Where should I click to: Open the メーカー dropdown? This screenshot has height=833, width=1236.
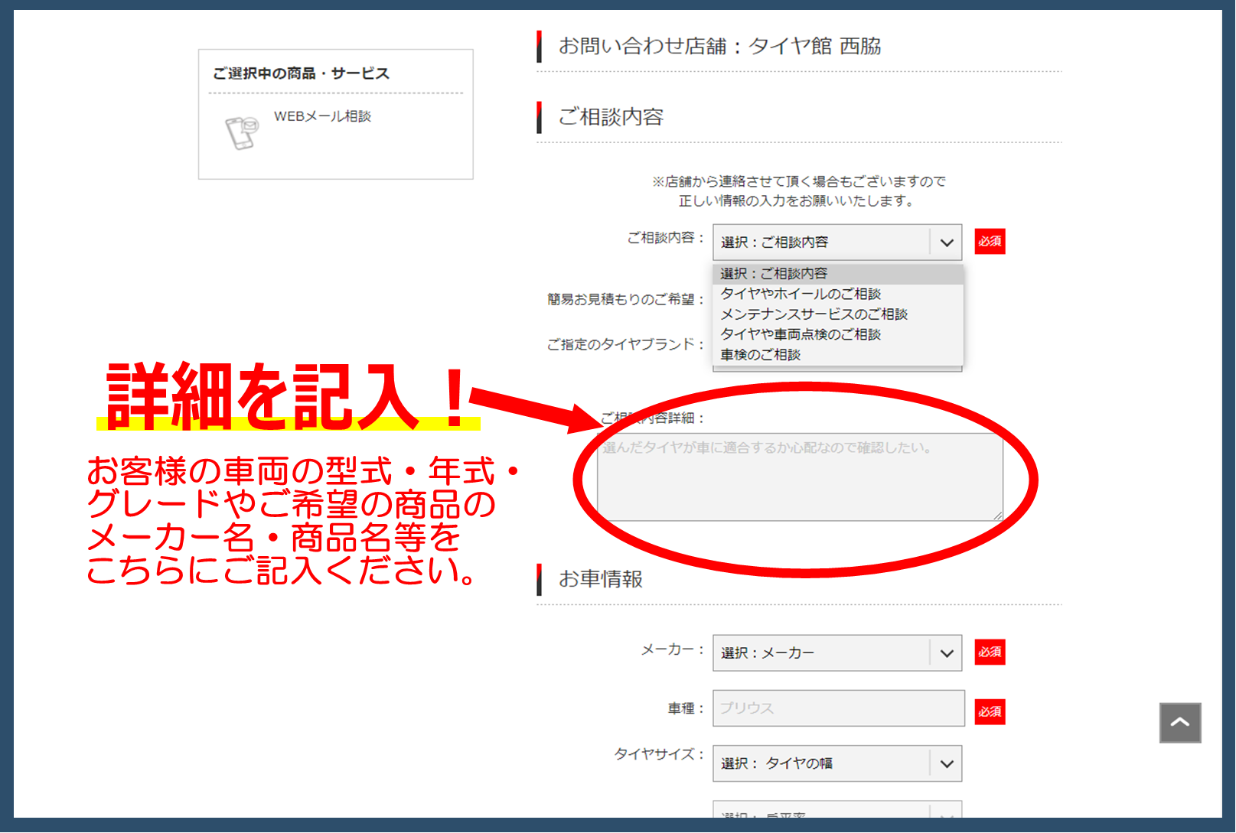point(837,653)
